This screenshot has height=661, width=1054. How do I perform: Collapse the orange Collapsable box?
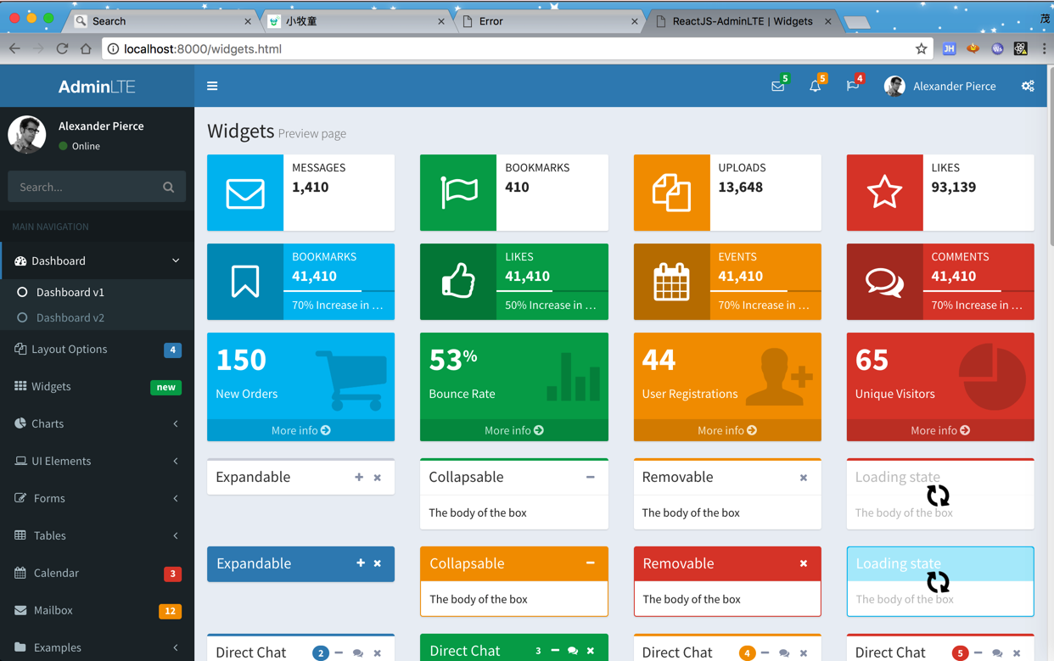click(x=590, y=563)
